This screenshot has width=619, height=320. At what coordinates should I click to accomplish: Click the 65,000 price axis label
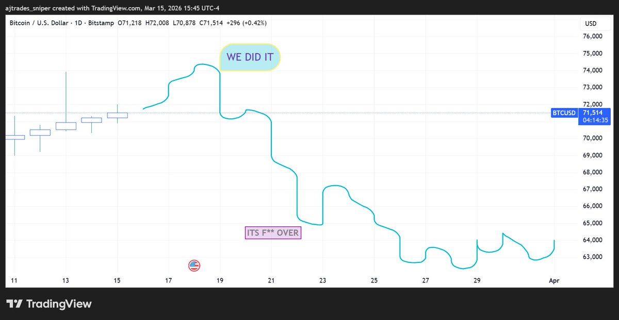point(592,223)
